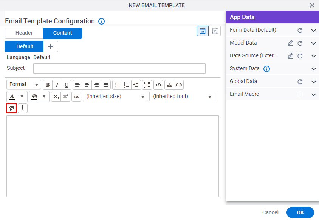This screenshot has height=220, width=319.
Task: Insert an image into the email
Action: tap(169, 85)
